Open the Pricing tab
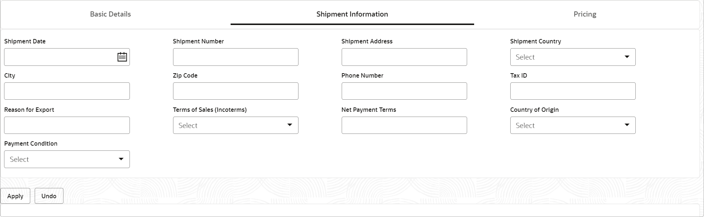Screen dimensions: 704x217 pyautogui.click(x=585, y=14)
